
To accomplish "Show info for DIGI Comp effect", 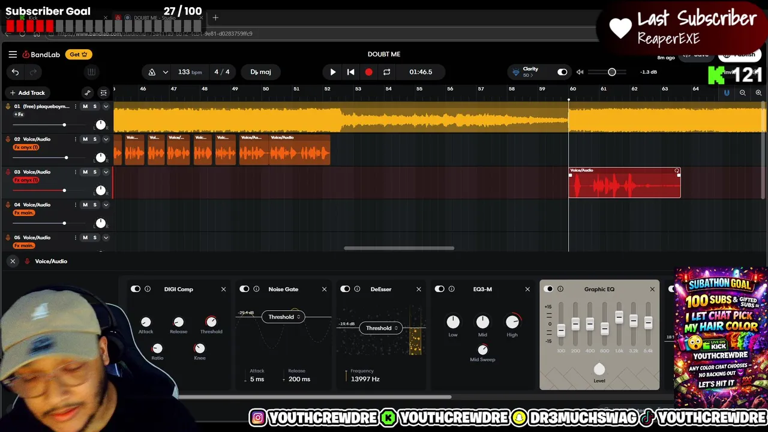I will tap(148, 289).
